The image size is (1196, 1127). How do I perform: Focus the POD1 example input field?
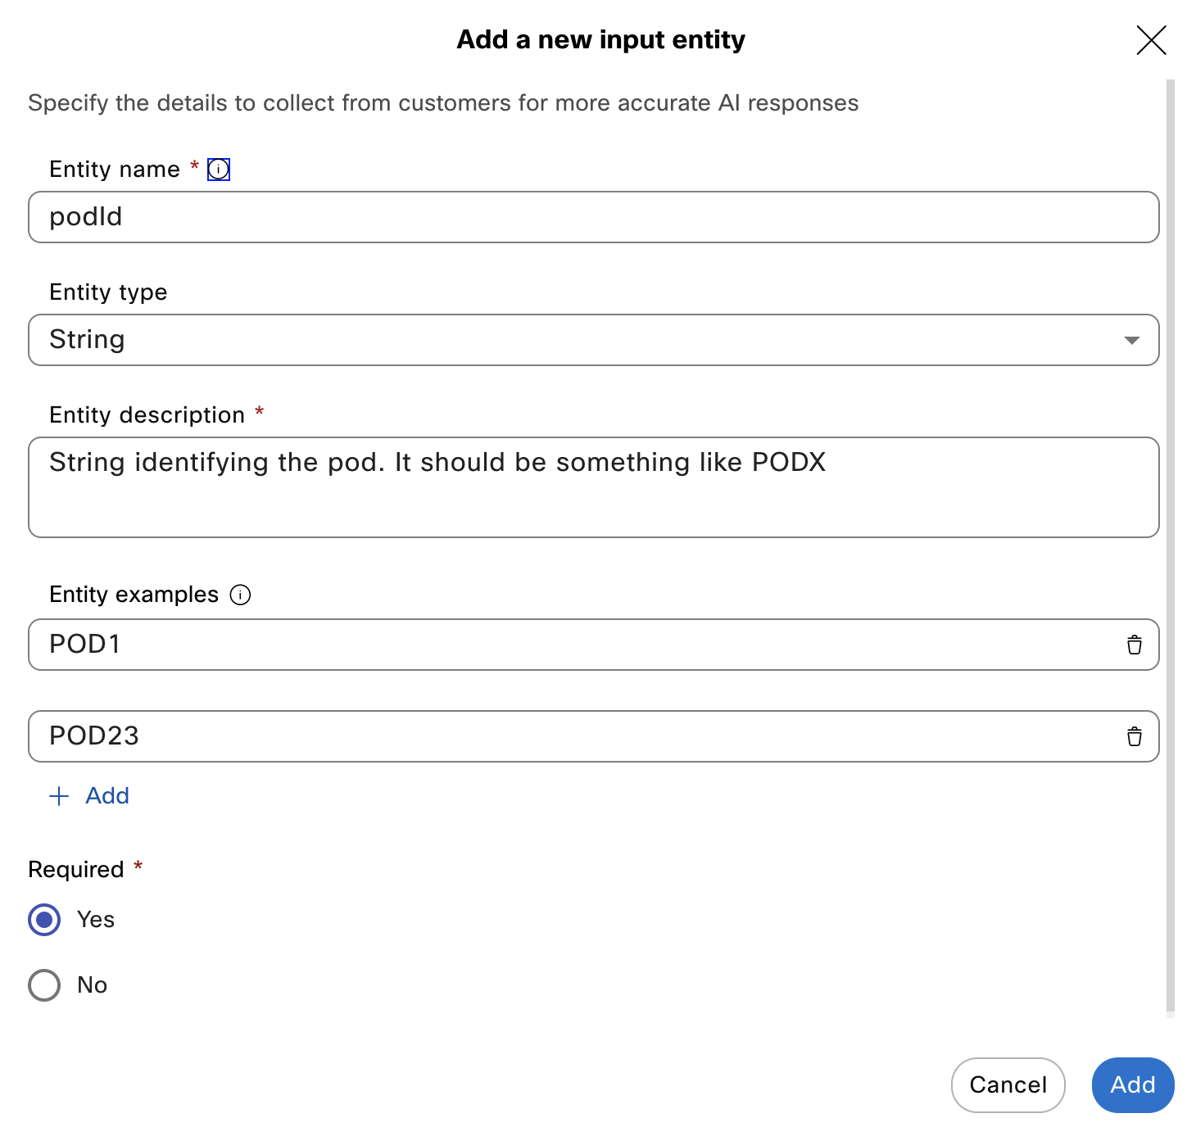coord(573,645)
